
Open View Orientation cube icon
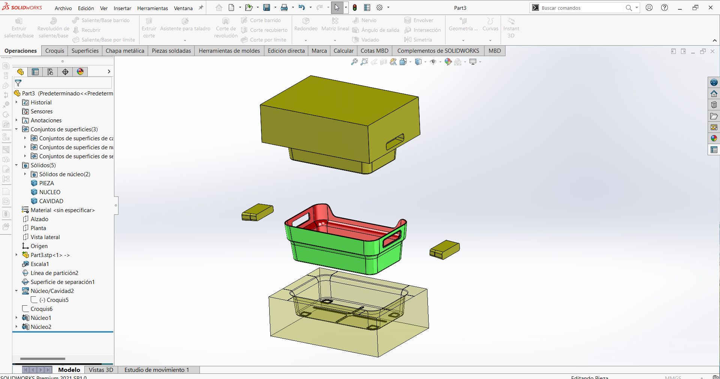(x=403, y=62)
